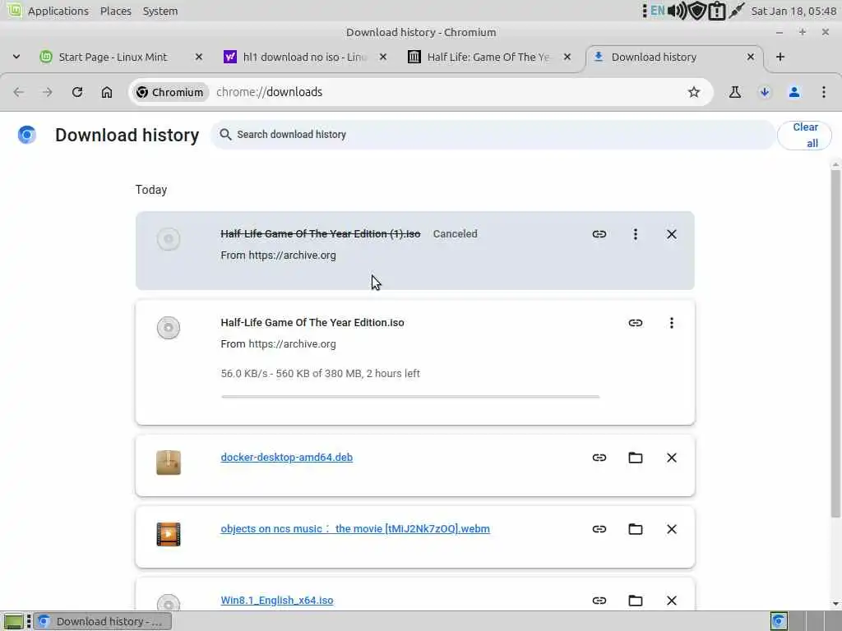Open Win8.1_English_x64.iso file link
This screenshot has height=631, width=842.
point(276,600)
